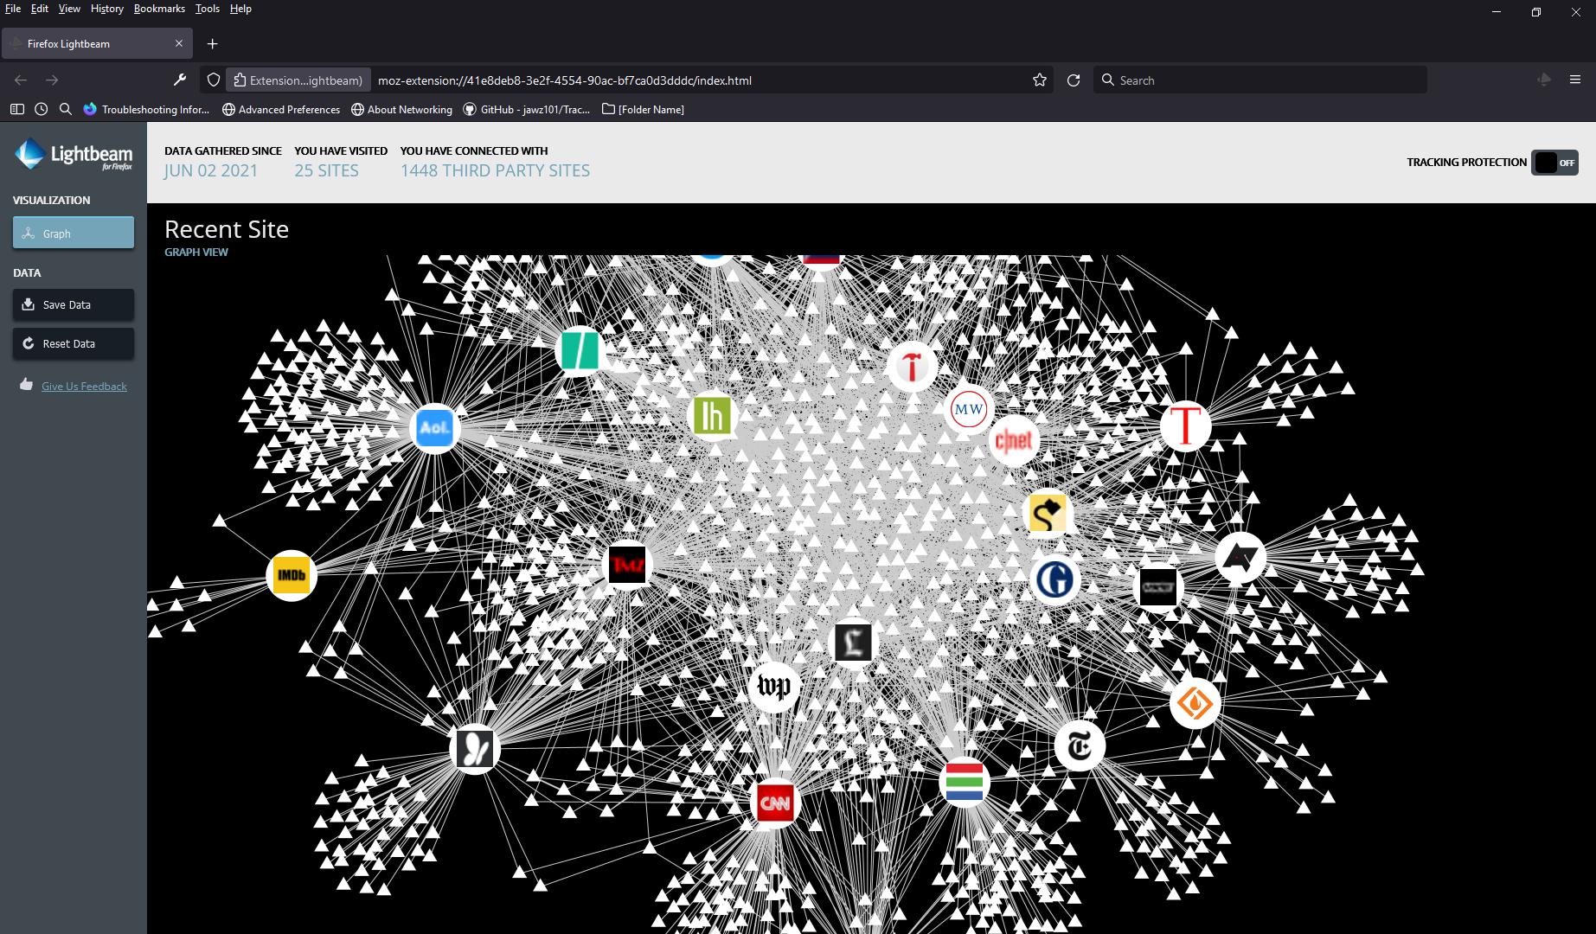The width and height of the screenshot is (1596, 934).
Task: Bookmark this page with star icon
Action: [1040, 80]
